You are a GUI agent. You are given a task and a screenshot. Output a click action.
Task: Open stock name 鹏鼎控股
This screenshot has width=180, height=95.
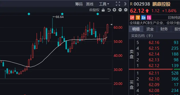point(161,4)
